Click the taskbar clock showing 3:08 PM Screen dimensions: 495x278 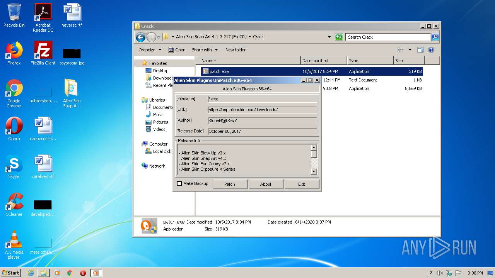(x=475, y=273)
